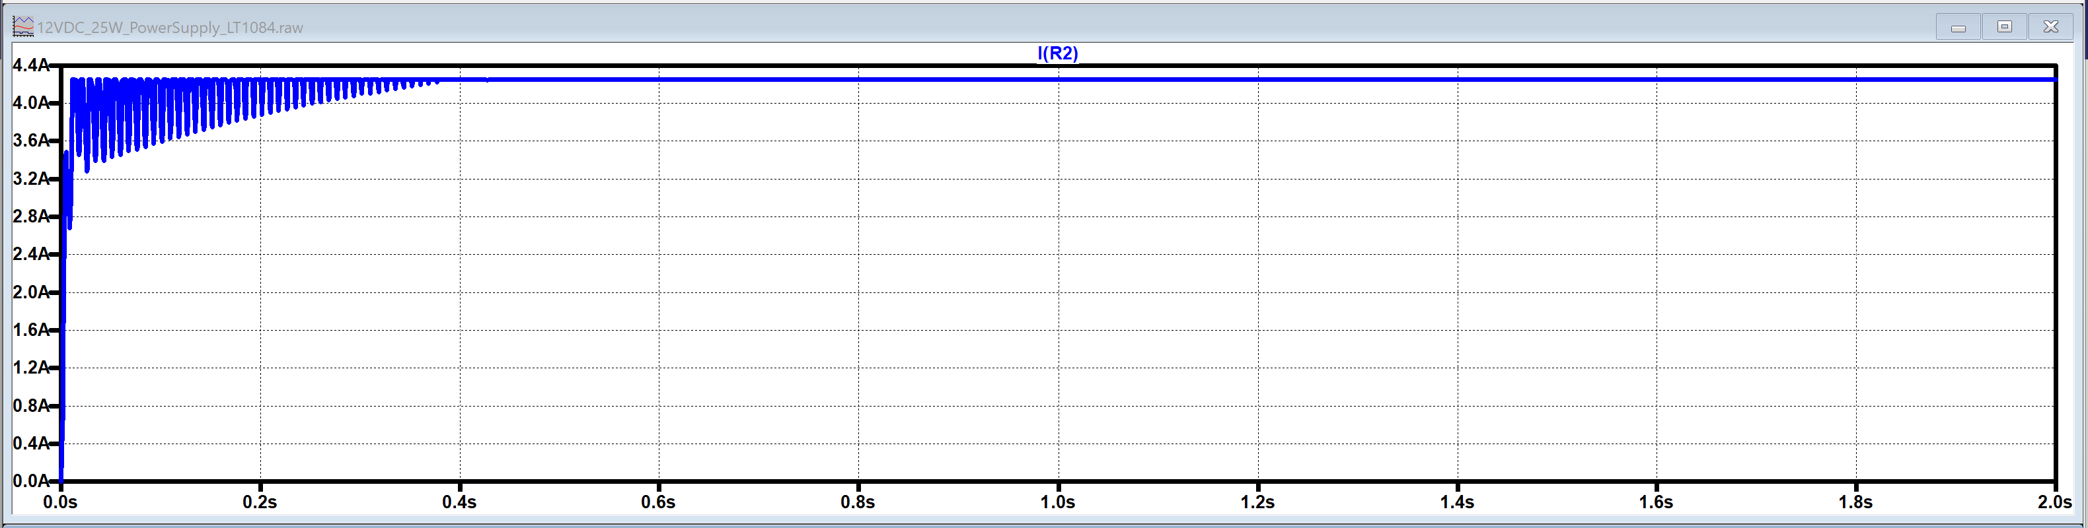Click the 0.8s time axis label

858,503
